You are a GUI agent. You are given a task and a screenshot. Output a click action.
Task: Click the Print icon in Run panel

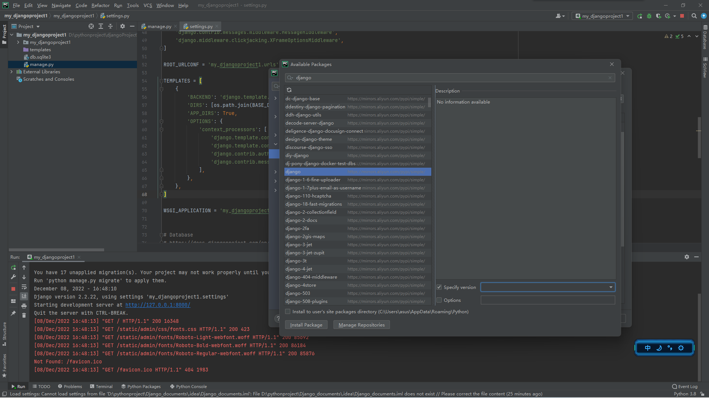click(x=24, y=306)
